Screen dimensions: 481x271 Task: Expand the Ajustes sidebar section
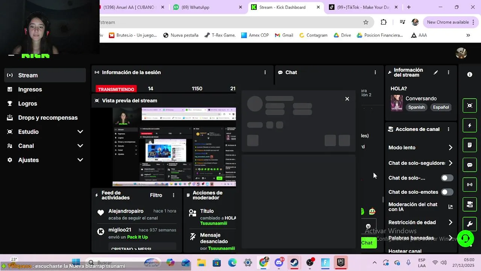[x=80, y=160]
